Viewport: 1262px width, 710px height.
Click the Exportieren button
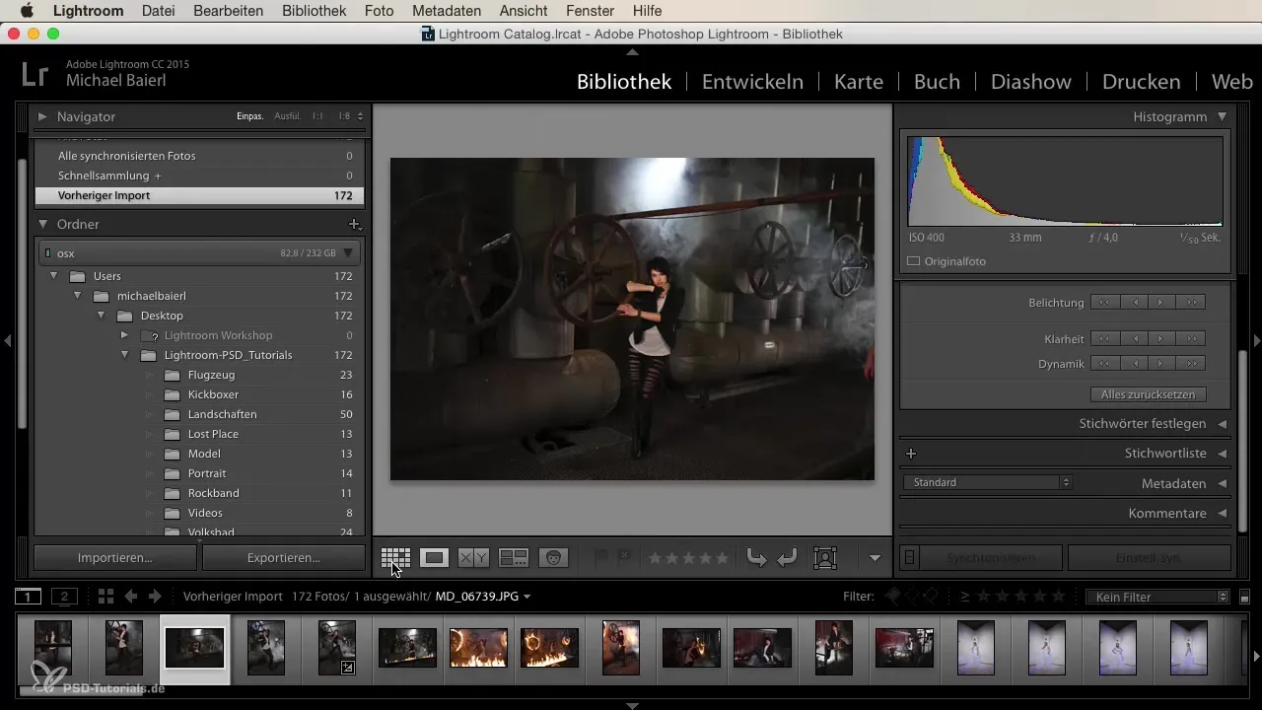point(283,557)
